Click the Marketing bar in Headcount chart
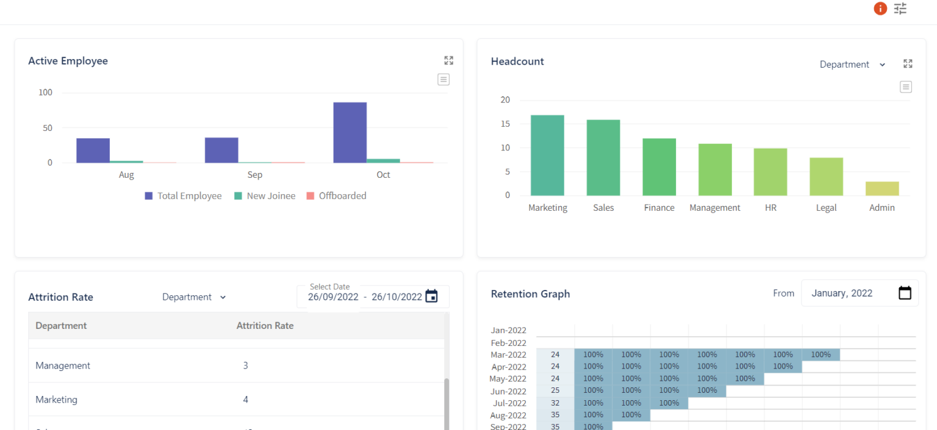 547,155
